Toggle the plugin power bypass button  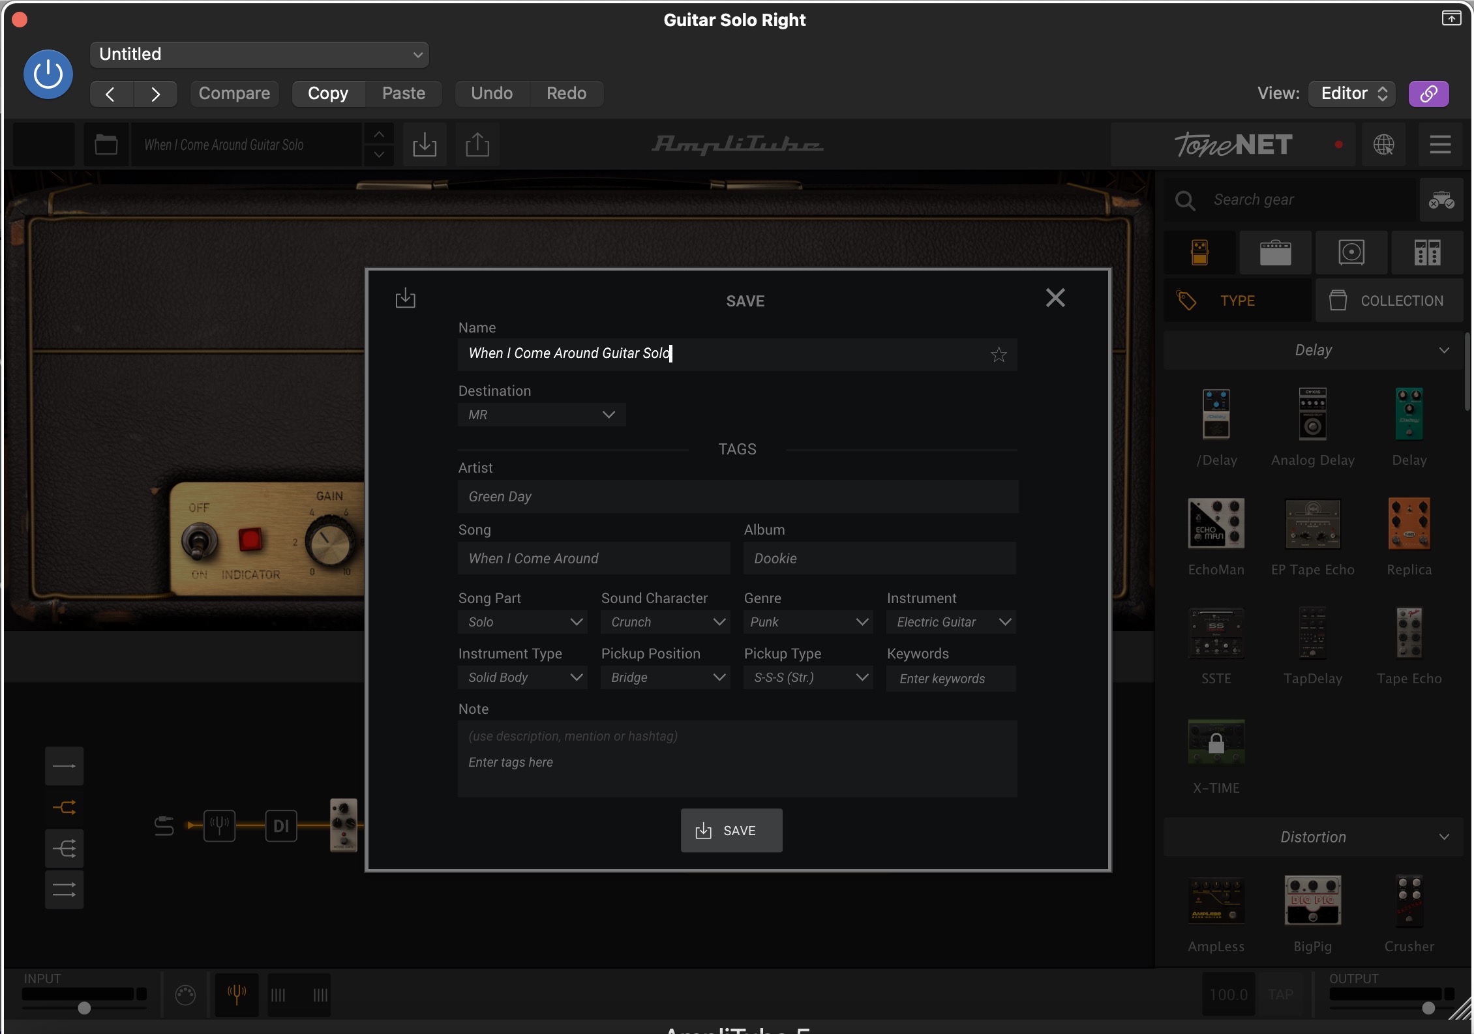tap(48, 74)
